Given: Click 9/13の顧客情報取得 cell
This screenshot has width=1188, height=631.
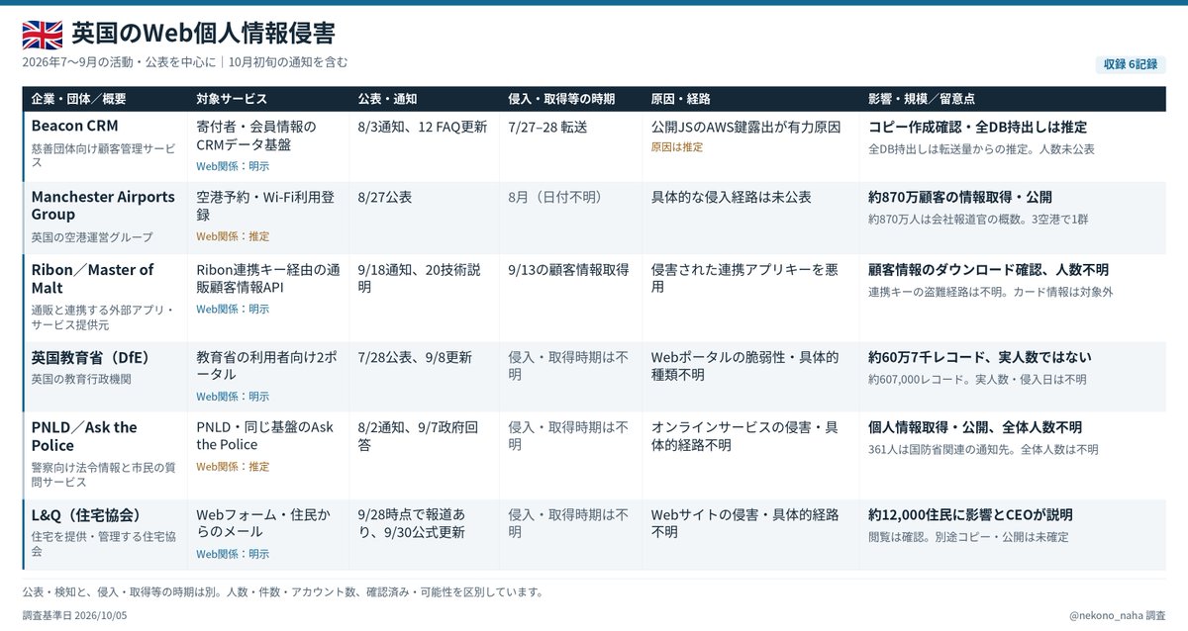Looking at the screenshot, I should 568,270.
